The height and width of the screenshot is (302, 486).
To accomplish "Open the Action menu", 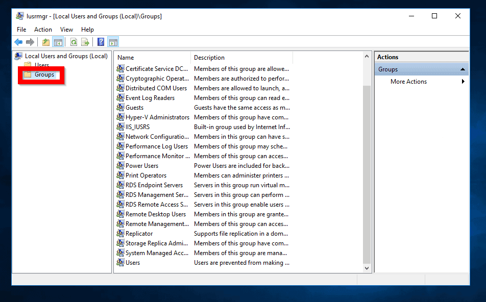I will tap(43, 30).
